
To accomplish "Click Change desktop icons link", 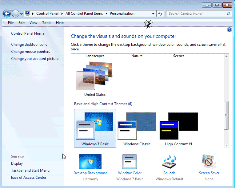I will (29, 45).
